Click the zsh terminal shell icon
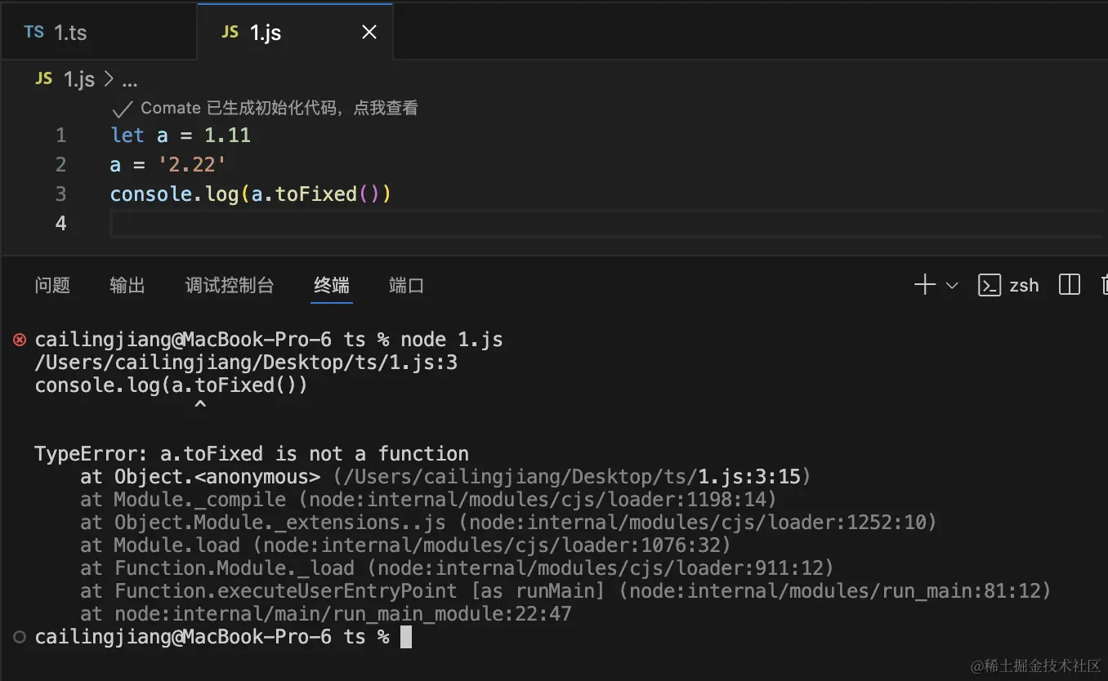Screen dimensions: 1108x681 990,285
